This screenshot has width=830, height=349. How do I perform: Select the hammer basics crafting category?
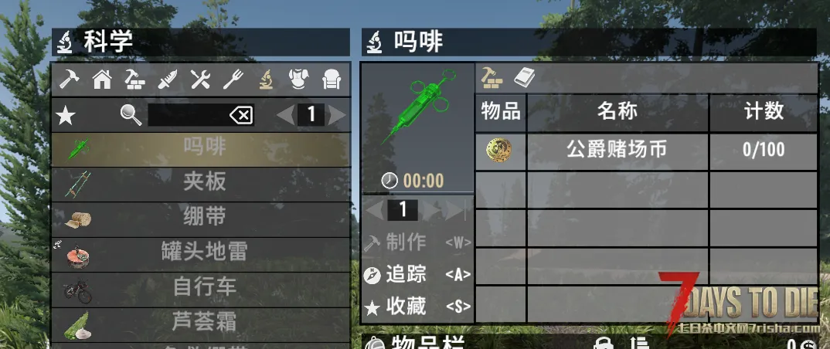click(70, 80)
